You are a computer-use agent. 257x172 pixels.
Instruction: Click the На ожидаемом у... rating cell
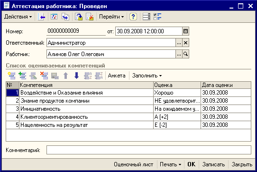click(x=177, y=109)
